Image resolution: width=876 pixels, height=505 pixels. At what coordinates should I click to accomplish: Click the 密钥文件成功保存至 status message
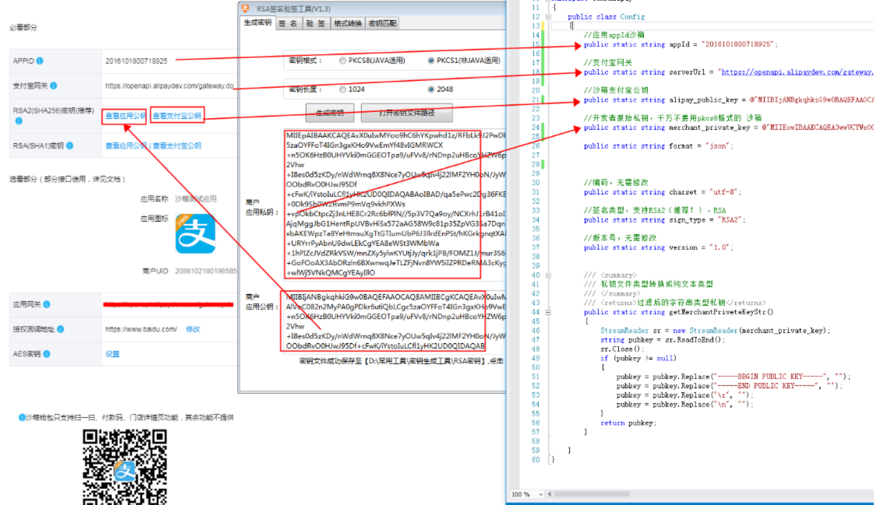coord(401,361)
